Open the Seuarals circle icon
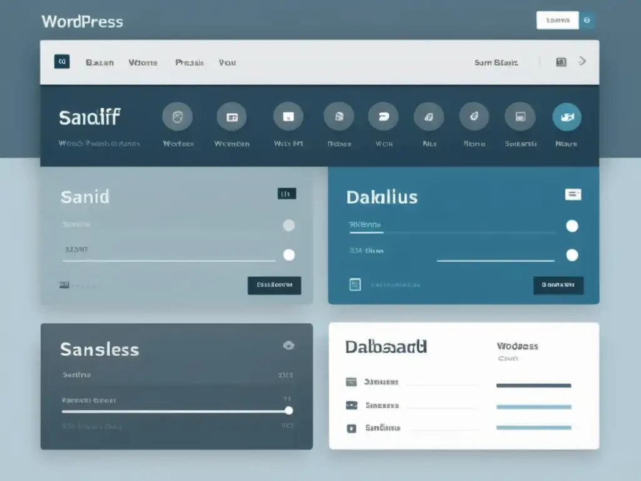The height and width of the screenshot is (481, 641). (520, 116)
